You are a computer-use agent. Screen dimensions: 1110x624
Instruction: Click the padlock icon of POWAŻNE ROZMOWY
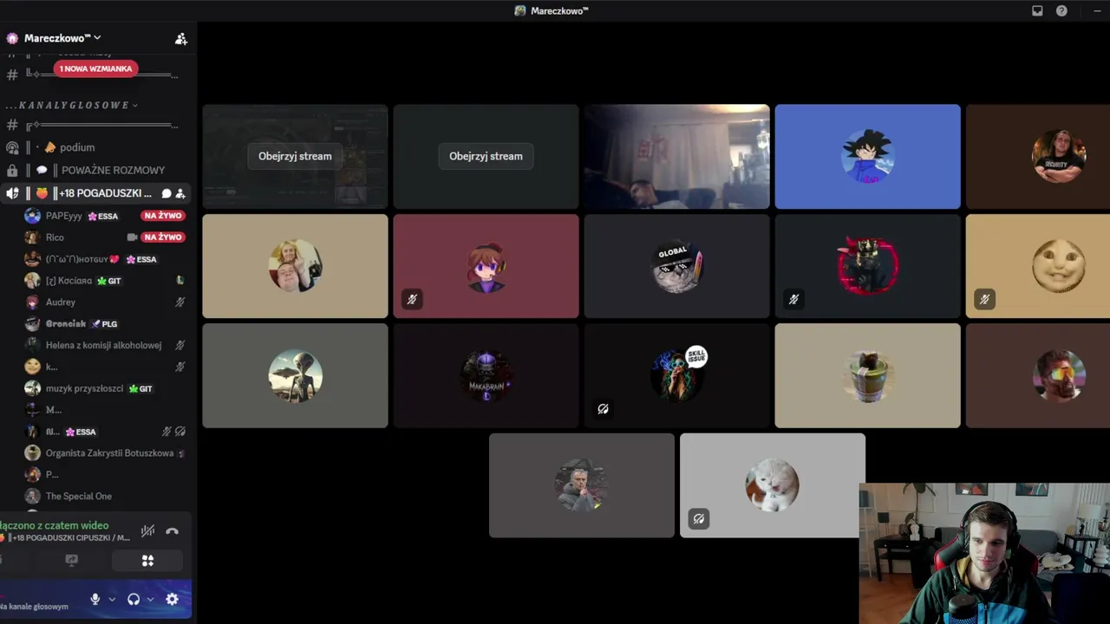(12, 170)
